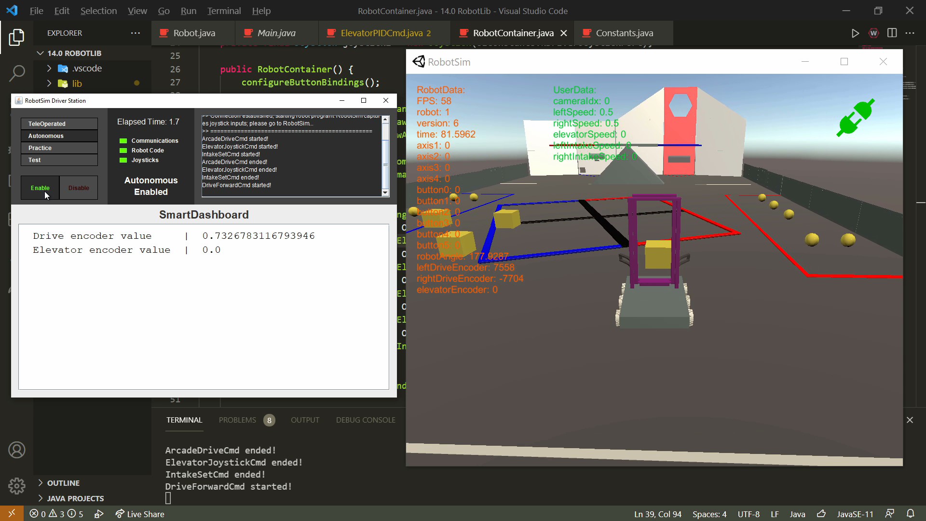Show Problems by clicking the warnings count

click(56, 514)
